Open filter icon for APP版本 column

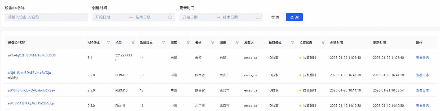pos(108,42)
